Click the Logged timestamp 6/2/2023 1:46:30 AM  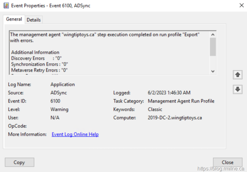(x=169, y=93)
